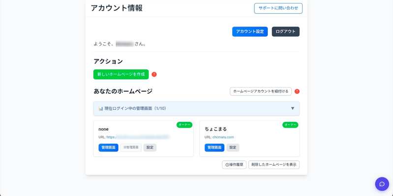
Task: Expand 現在ログイン中の管理画面 with triangle arrow
Action: (293, 109)
